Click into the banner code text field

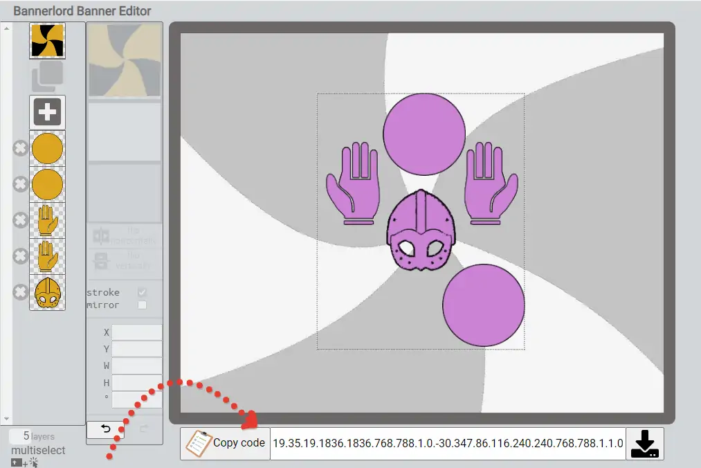[448, 443]
